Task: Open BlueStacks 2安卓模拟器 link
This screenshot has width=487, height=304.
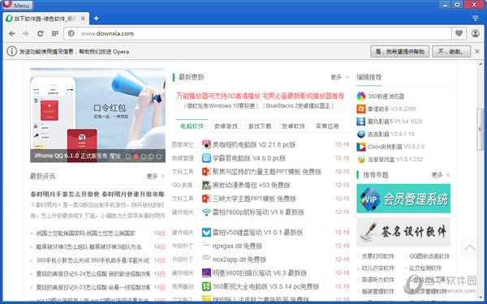Action: (x=298, y=106)
